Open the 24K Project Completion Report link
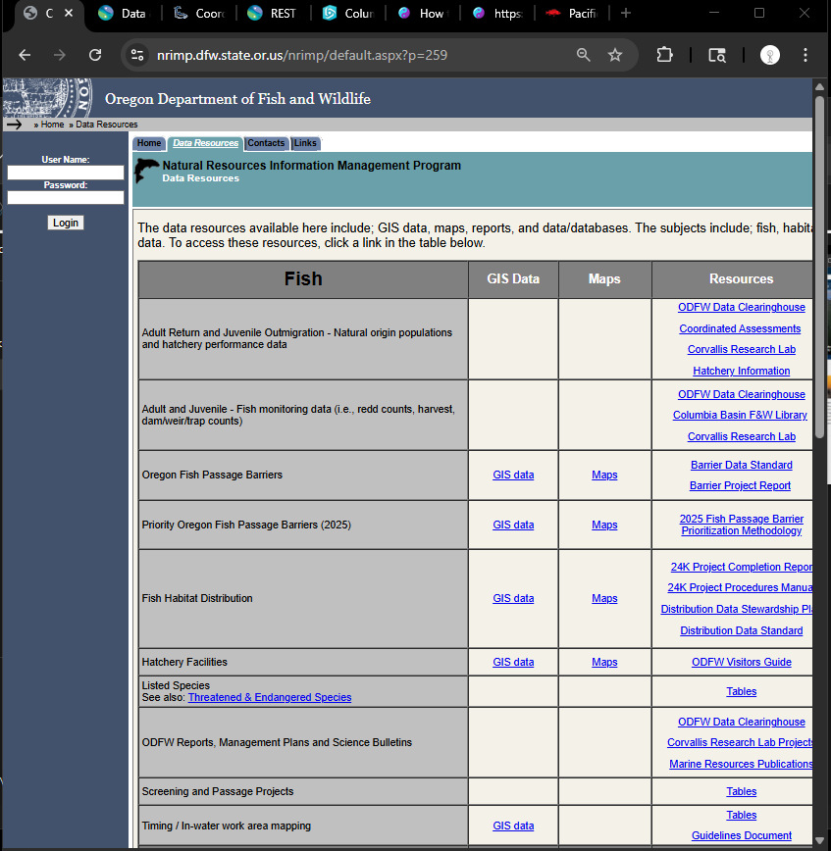This screenshot has height=851, width=831. pyautogui.click(x=742, y=567)
